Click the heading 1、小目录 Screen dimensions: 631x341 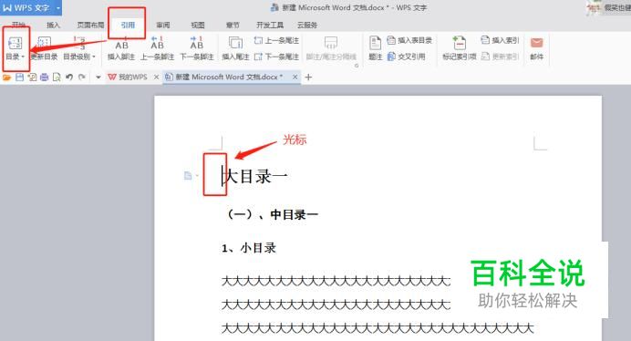tap(249, 248)
